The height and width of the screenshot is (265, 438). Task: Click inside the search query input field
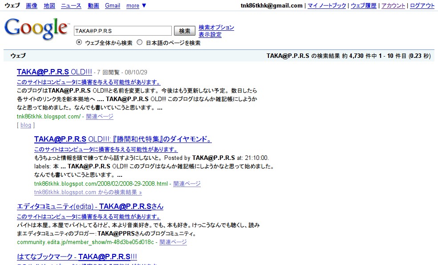[x=122, y=30]
